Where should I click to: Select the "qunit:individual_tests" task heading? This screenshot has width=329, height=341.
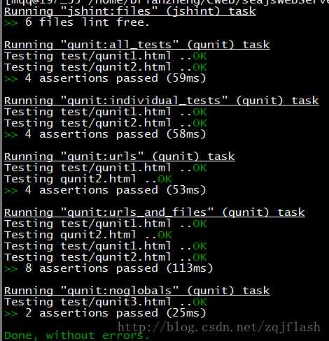pos(162,101)
